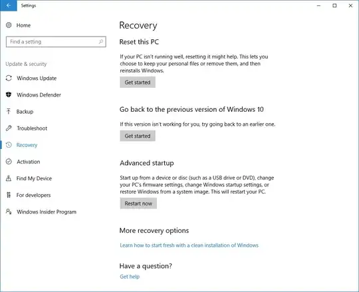
Task: Click the Find My Device person icon
Action: 9,178
